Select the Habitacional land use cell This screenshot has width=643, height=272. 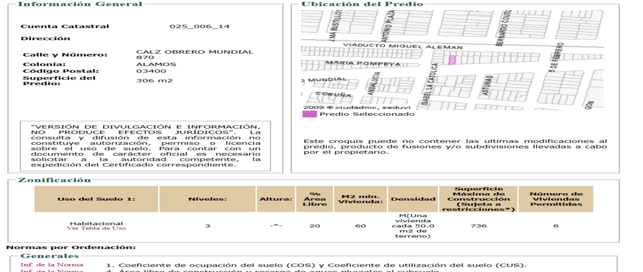96,223
